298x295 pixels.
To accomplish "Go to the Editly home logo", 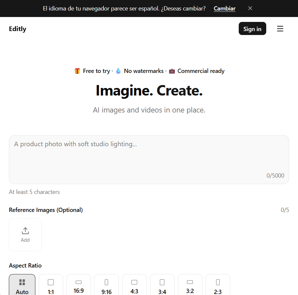I will coord(18,29).
